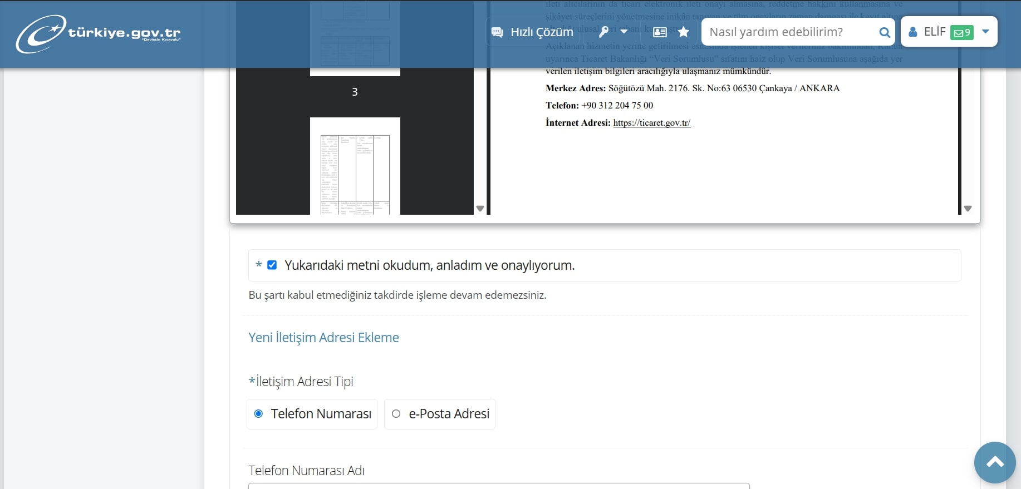This screenshot has height=489, width=1021.
Task: Select the Telefon Numarası radio option
Action: click(x=259, y=414)
